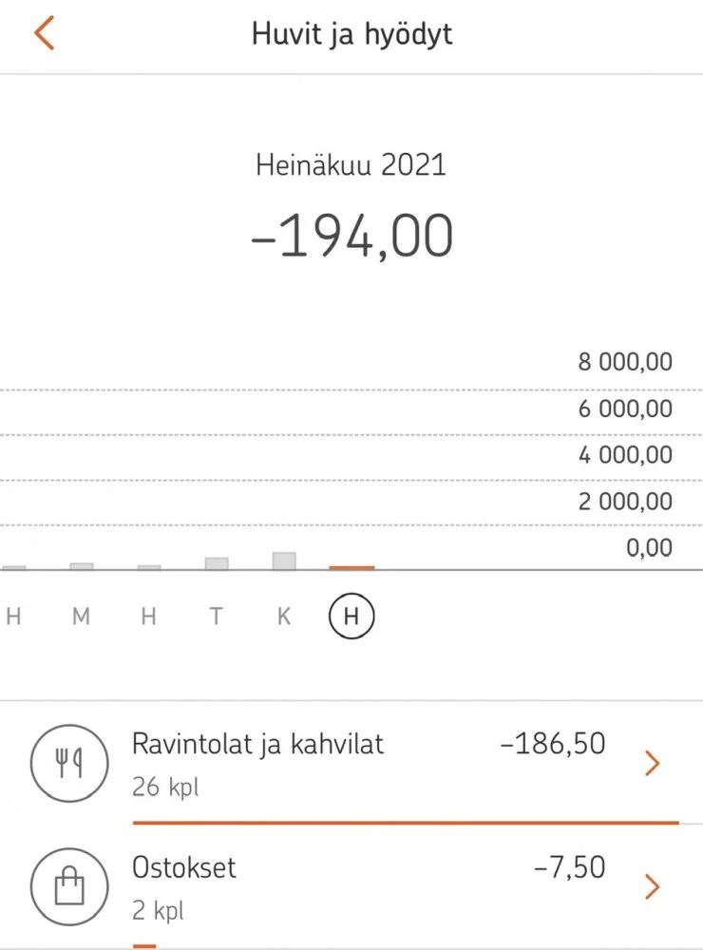
Task: Tap the gray bar above T
Action: click(x=217, y=563)
